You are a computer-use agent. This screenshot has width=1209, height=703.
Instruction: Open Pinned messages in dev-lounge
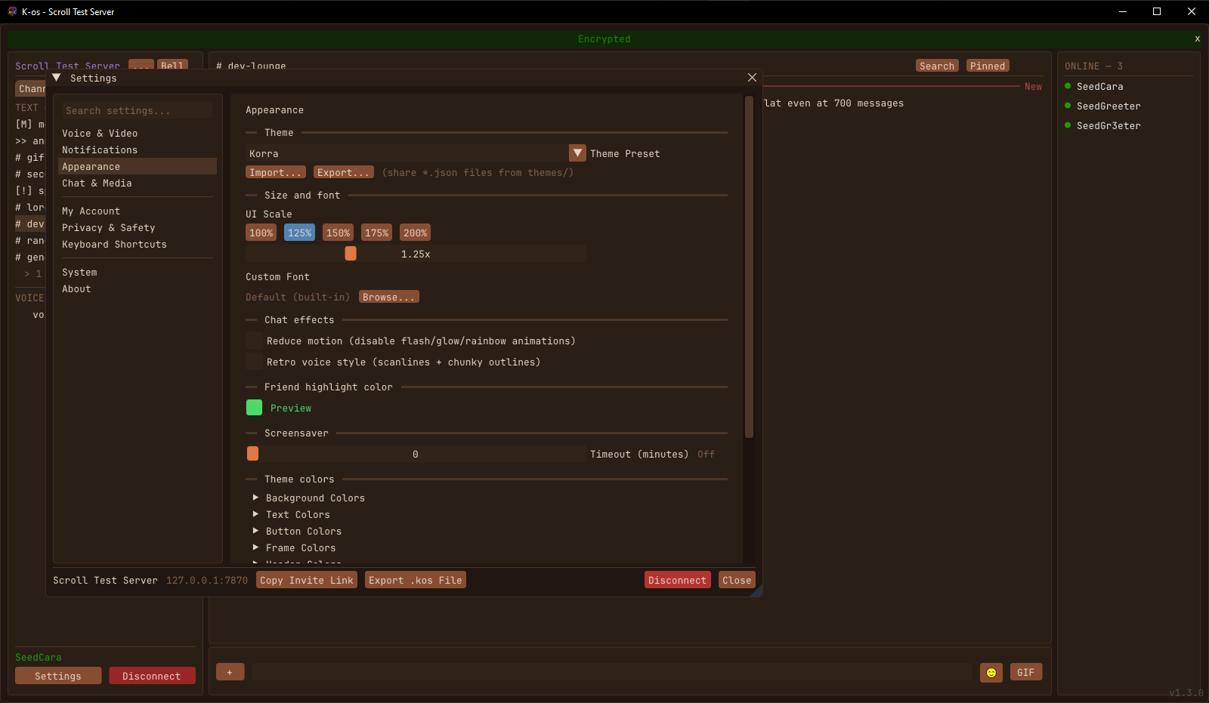click(x=988, y=66)
